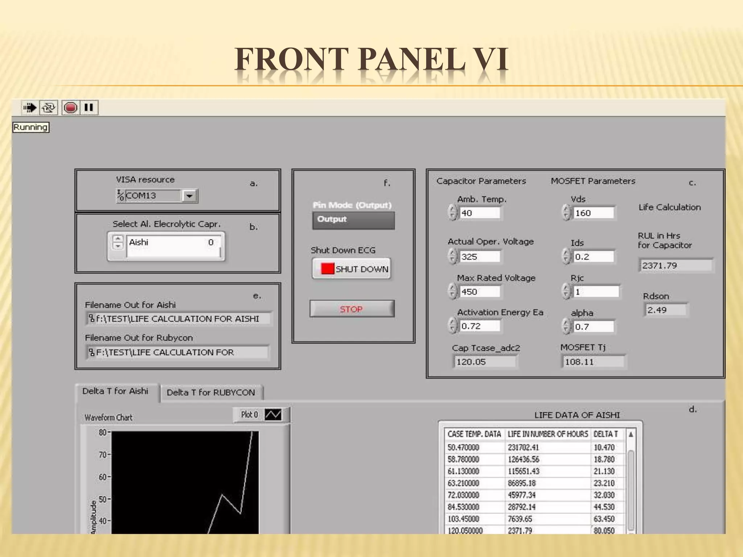
Task: Click the Run arrow toolbar icon
Action: coord(30,108)
